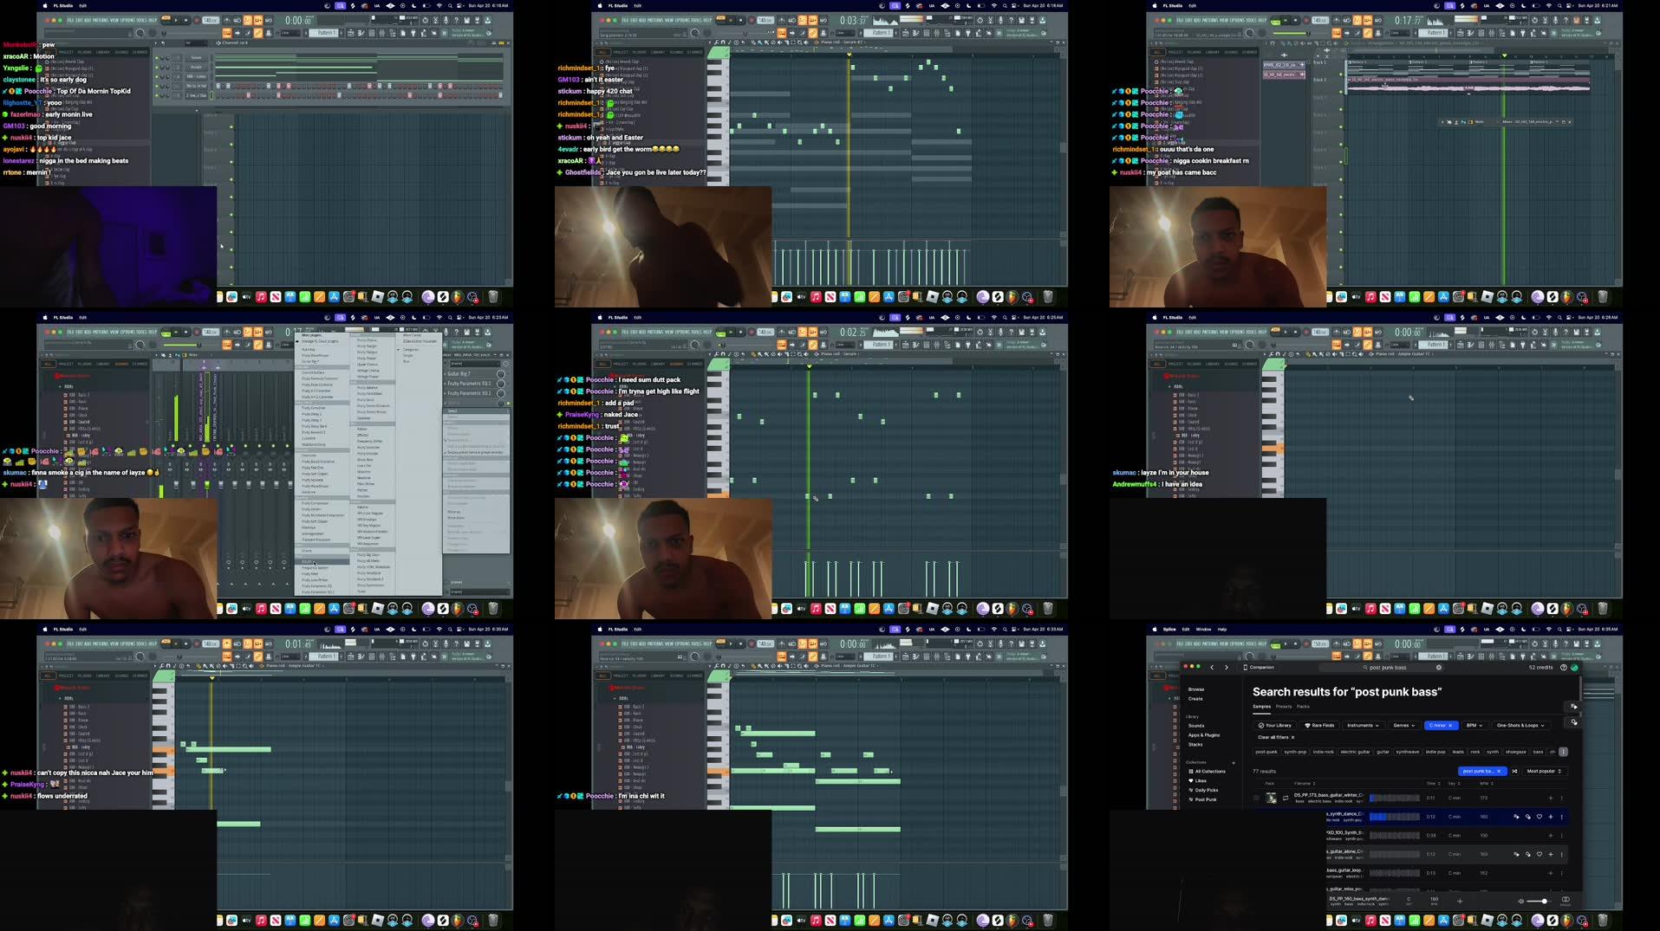The width and height of the screenshot is (1660, 931).
Task: Clear the 'post punk bass' search with the X icon
Action: click(x=1439, y=668)
